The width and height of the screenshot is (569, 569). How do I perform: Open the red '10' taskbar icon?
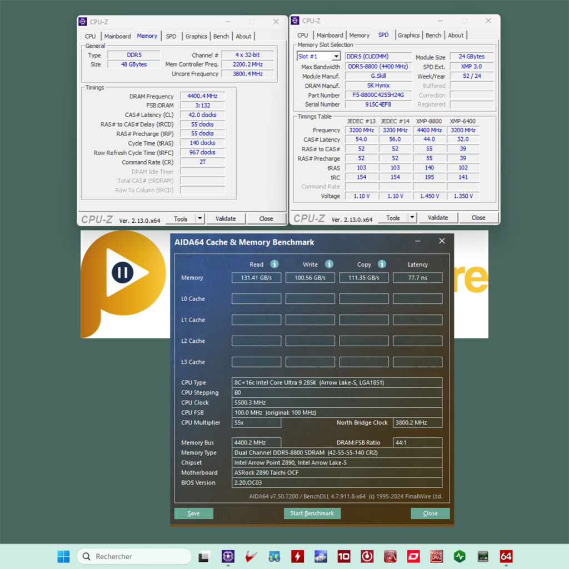pyautogui.click(x=344, y=556)
